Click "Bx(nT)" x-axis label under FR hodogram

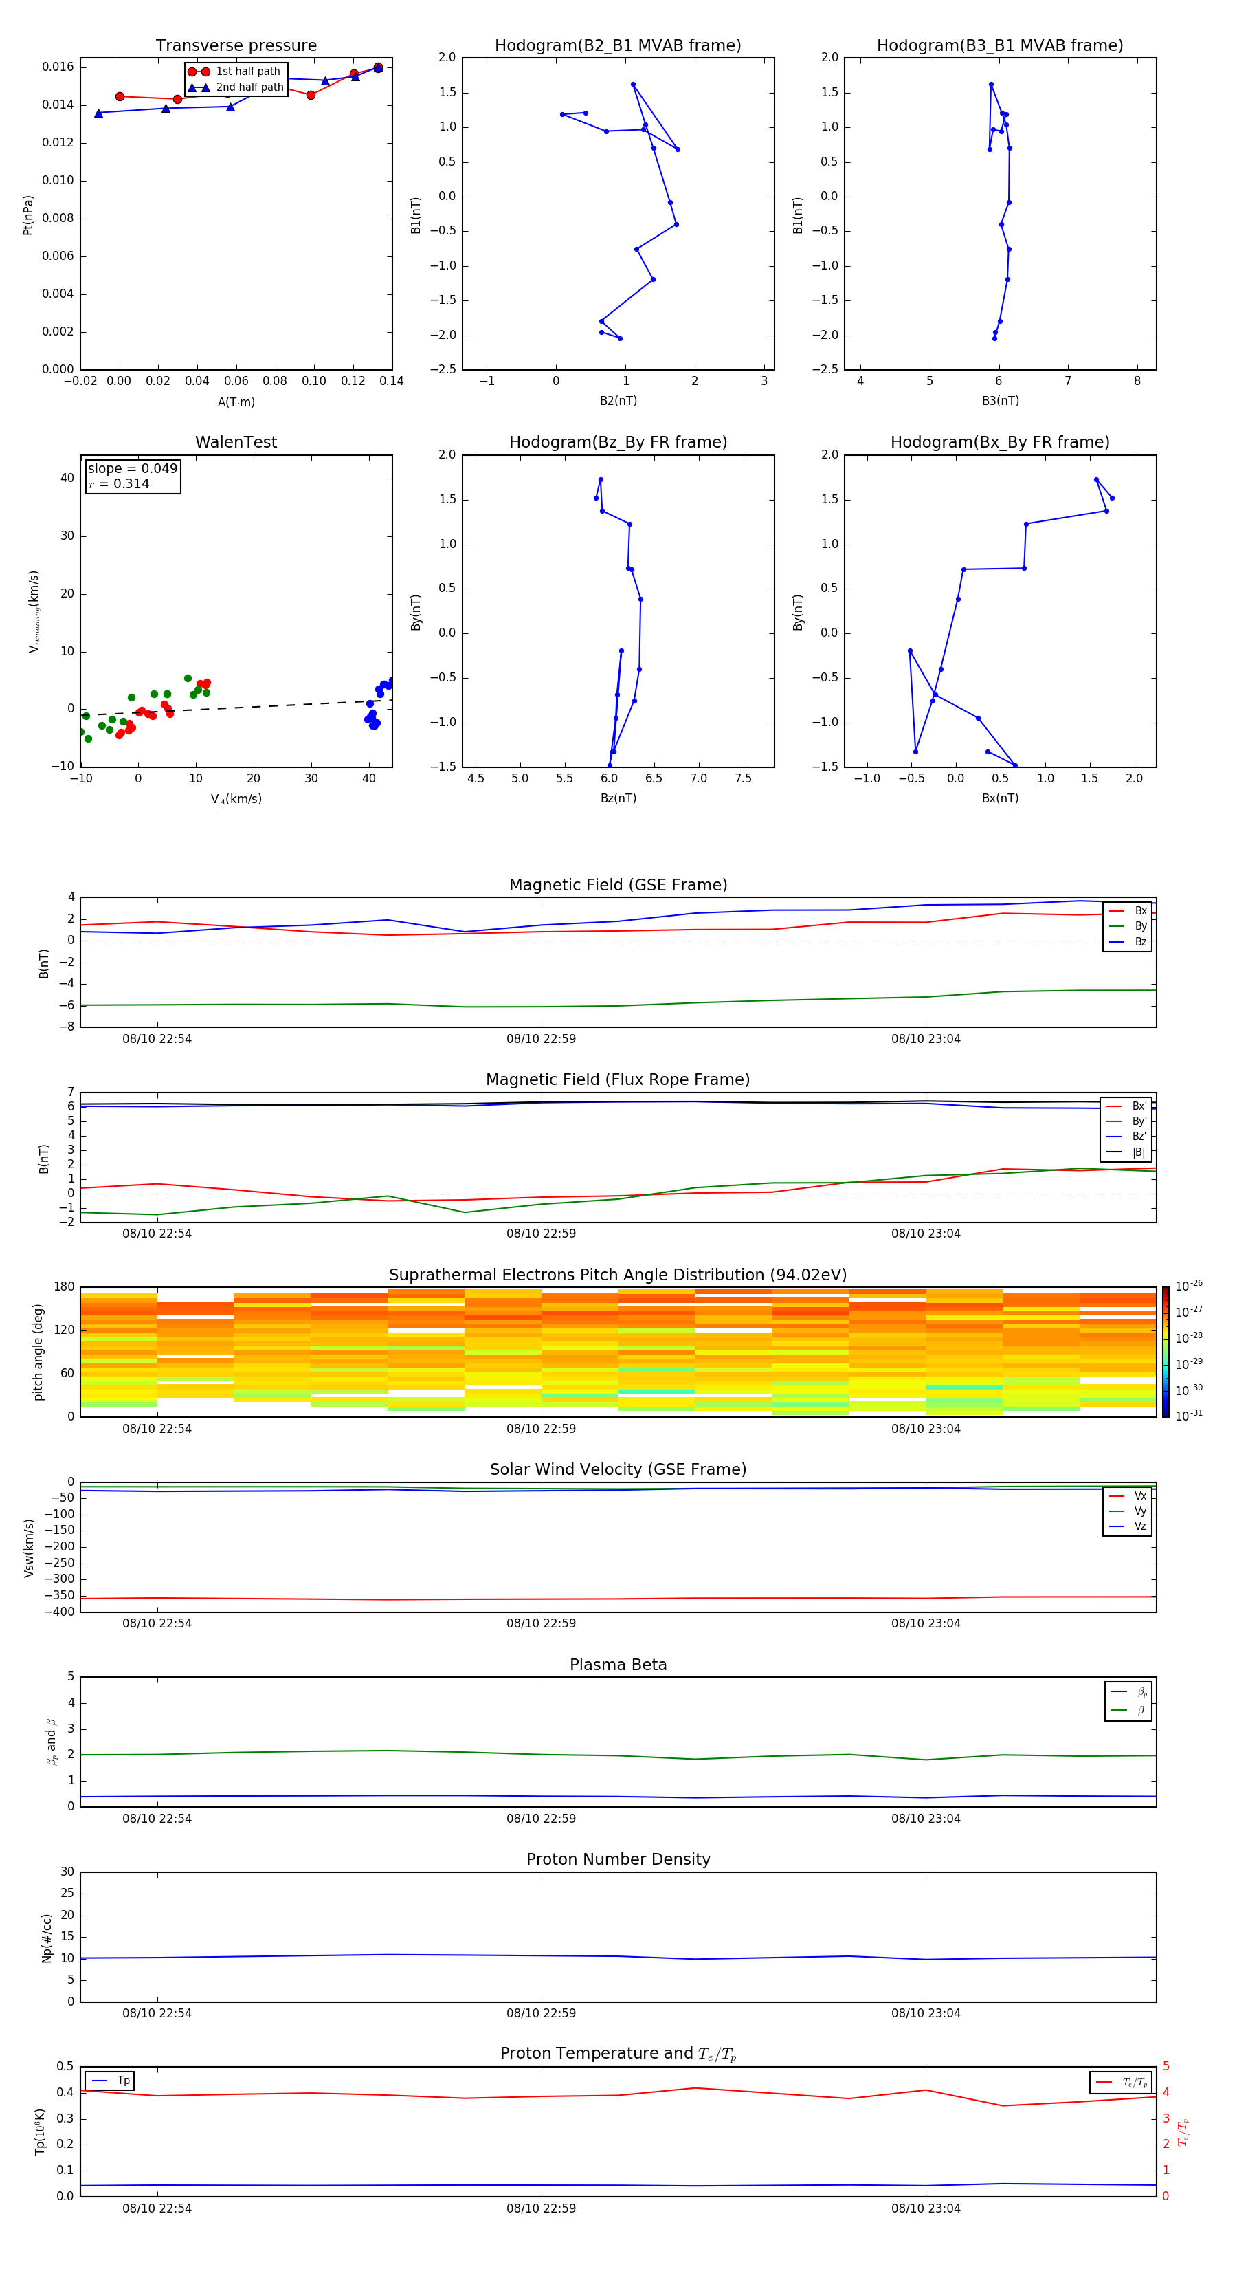[x=1000, y=798]
